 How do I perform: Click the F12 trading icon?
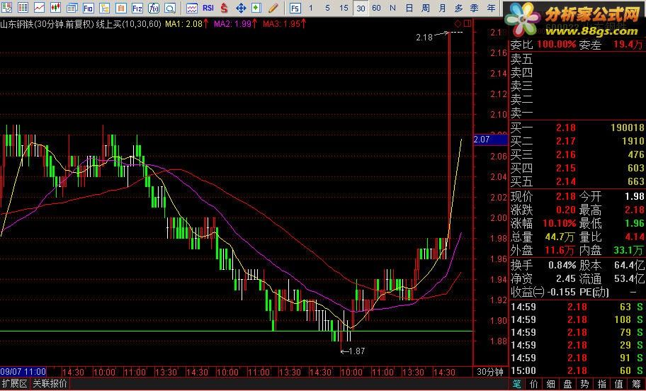pos(137,7)
